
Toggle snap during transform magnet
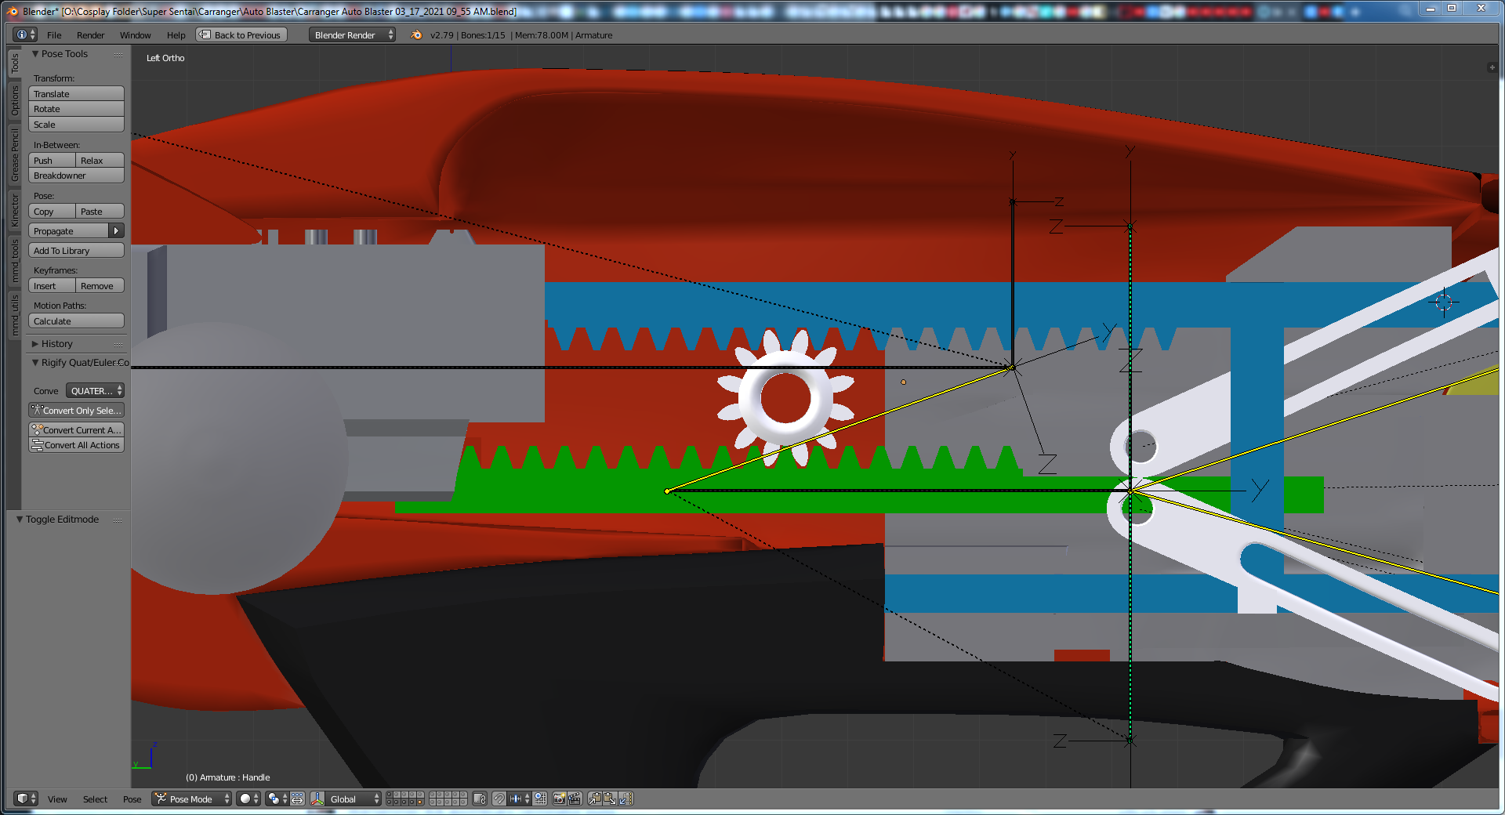pos(499,799)
